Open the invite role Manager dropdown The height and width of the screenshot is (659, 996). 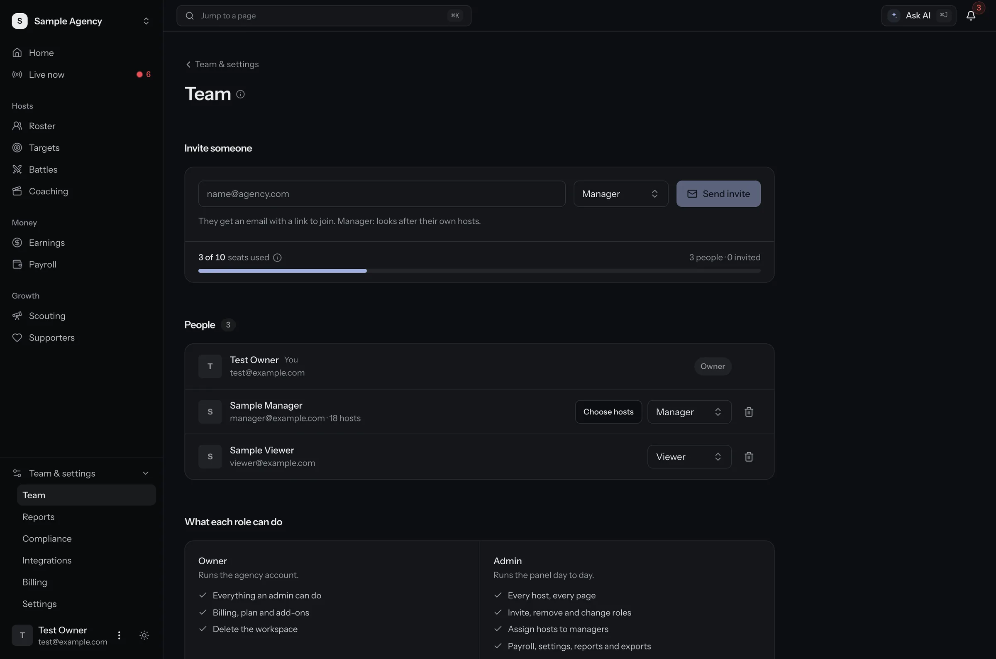[620, 194]
